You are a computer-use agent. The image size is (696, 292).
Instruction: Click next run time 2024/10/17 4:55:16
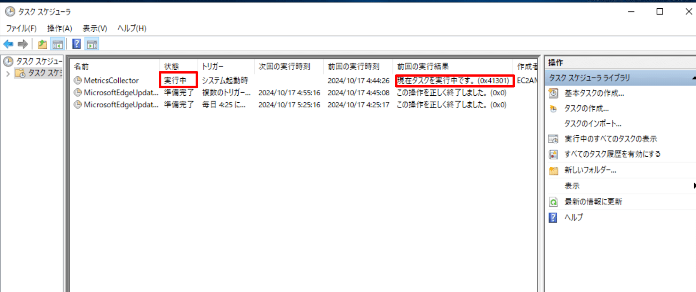[x=289, y=93]
